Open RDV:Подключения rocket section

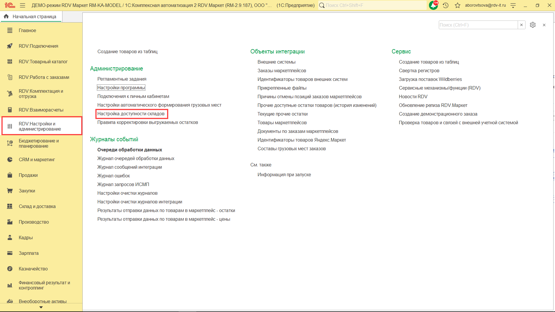click(x=38, y=46)
